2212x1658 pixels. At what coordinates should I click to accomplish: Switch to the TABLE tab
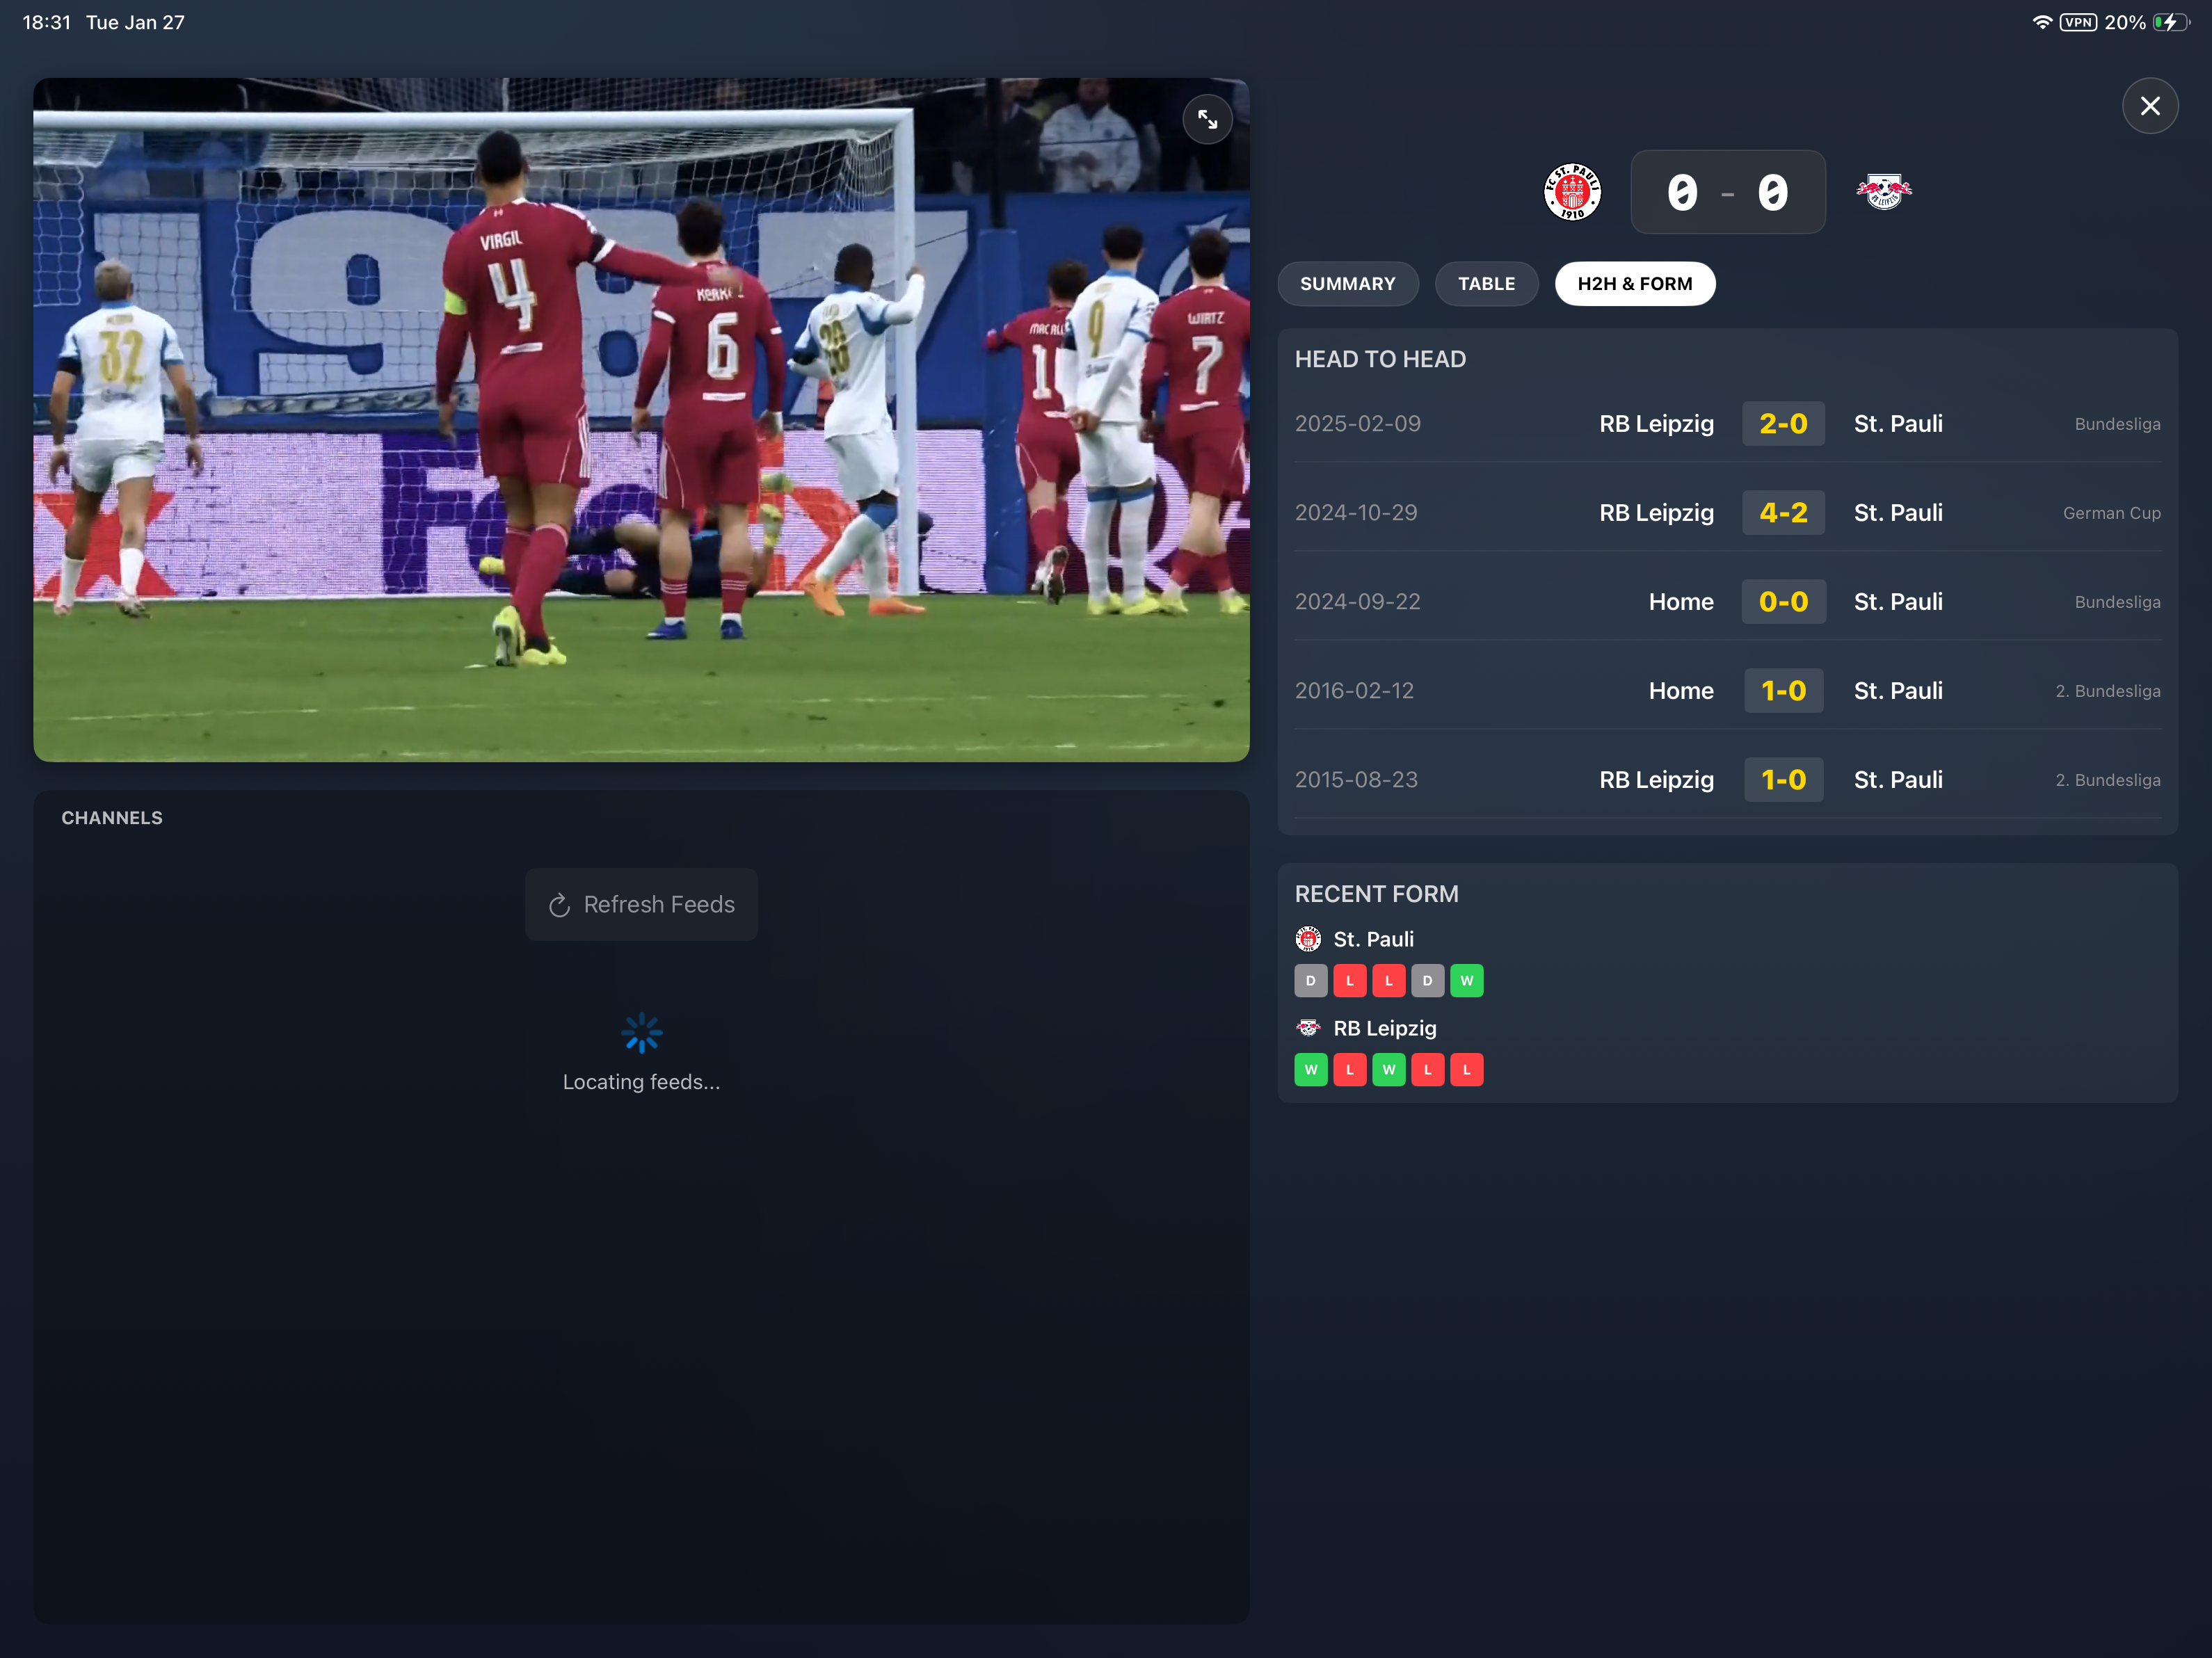1486,283
